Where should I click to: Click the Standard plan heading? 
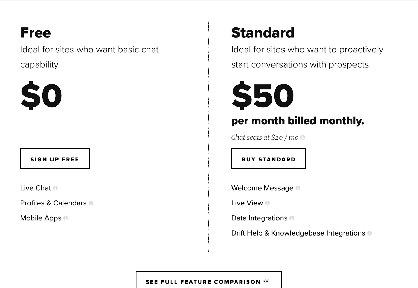point(263,33)
